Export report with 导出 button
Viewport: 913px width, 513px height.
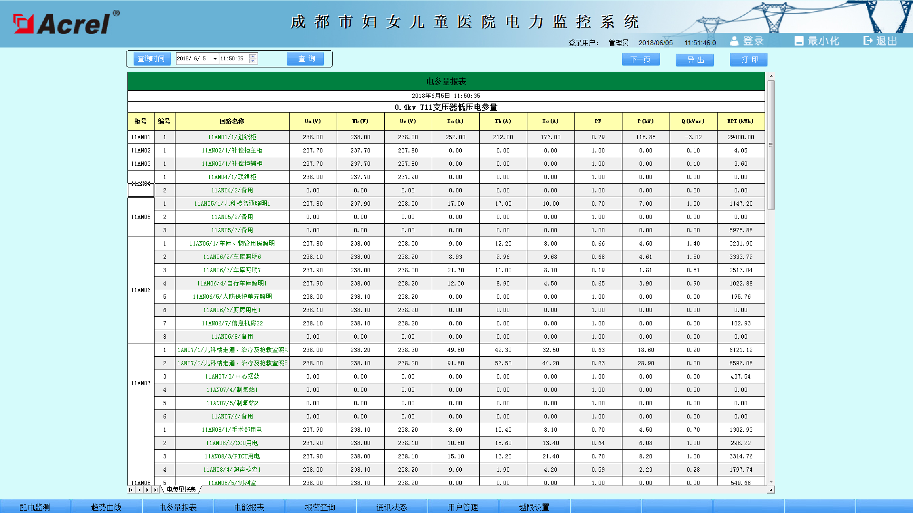coord(695,60)
